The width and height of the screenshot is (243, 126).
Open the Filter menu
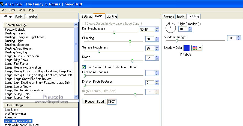click(x=12, y=10)
